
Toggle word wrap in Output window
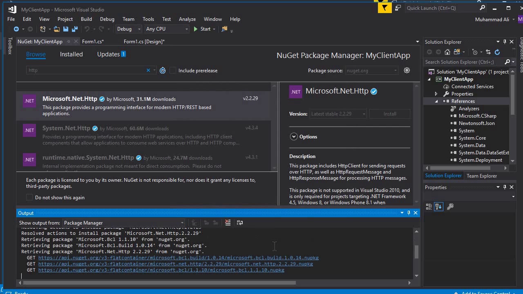point(240,223)
